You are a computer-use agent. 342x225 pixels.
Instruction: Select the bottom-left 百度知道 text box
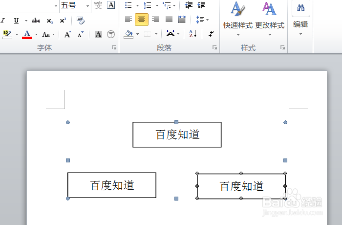(x=112, y=185)
